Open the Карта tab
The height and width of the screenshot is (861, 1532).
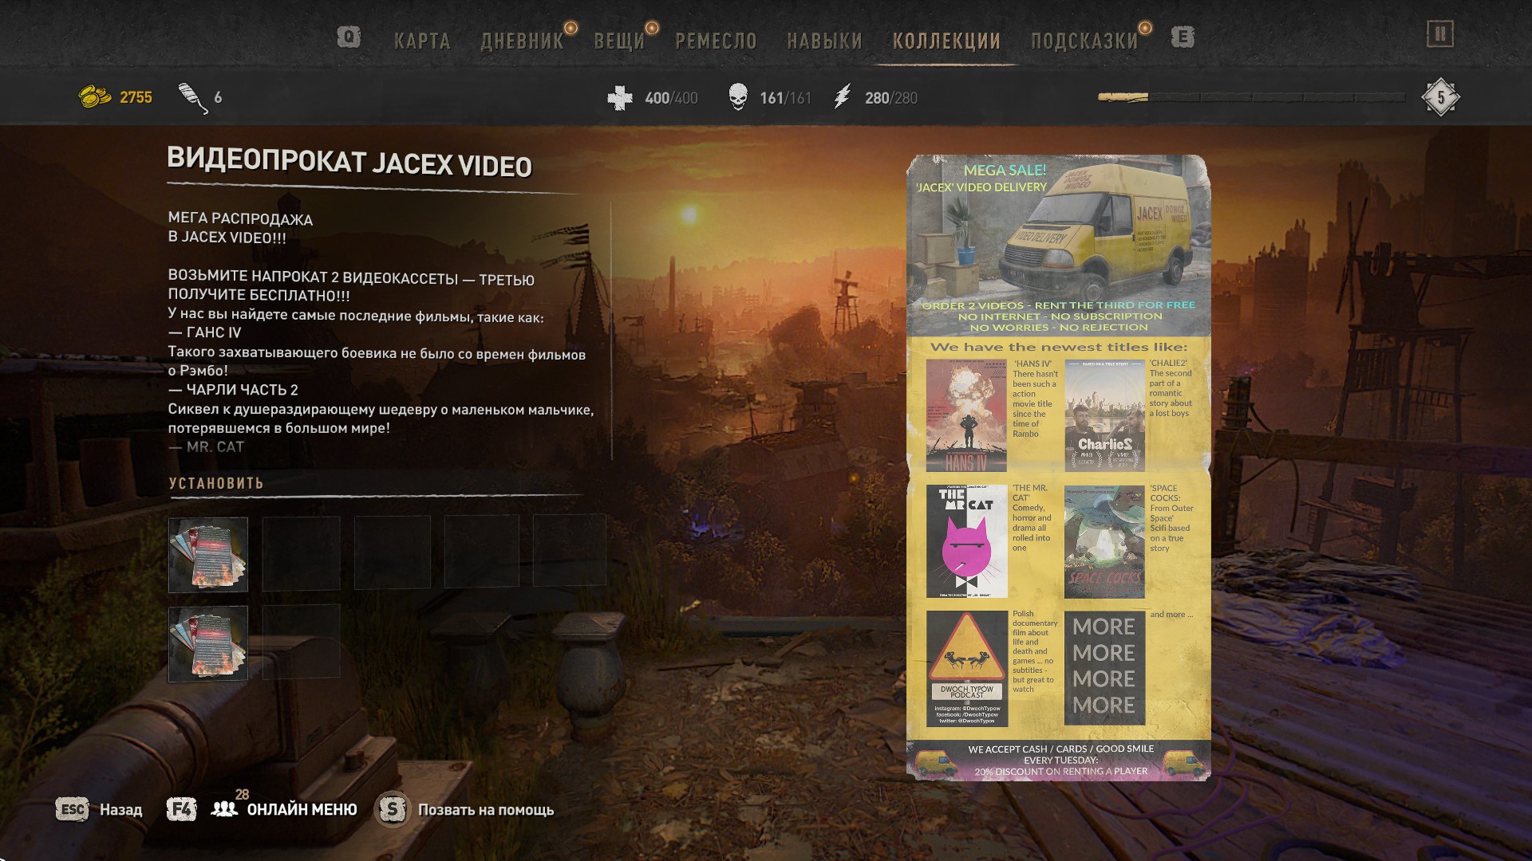pyautogui.click(x=422, y=41)
